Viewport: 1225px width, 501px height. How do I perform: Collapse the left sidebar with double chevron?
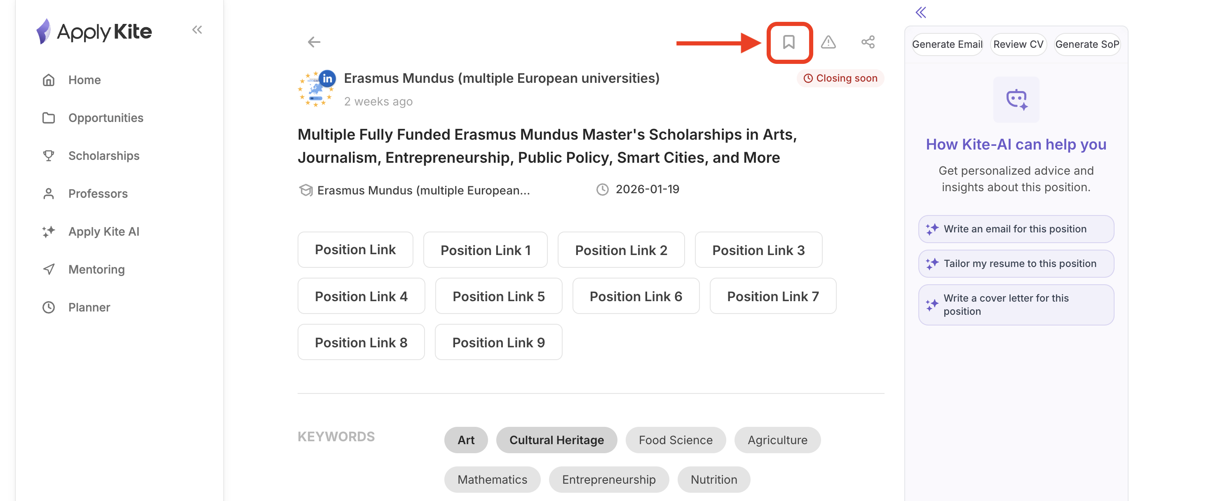coord(197,30)
